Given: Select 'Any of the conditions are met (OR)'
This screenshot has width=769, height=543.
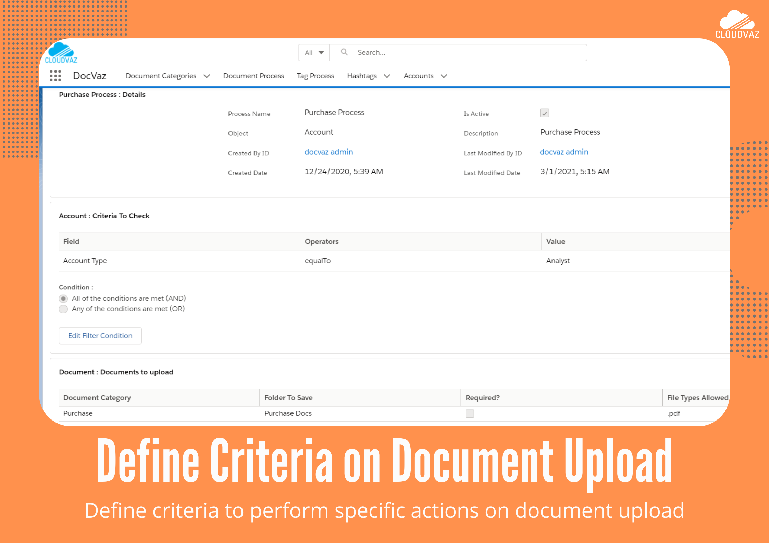Looking at the screenshot, I should pyautogui.click(x=63, y=309).
